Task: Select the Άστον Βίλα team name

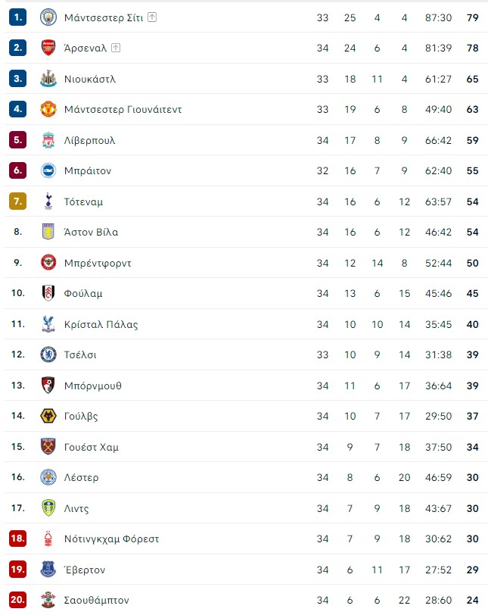Action: [91, 232]
